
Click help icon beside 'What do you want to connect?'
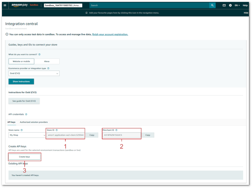click(x=40, y=55)
